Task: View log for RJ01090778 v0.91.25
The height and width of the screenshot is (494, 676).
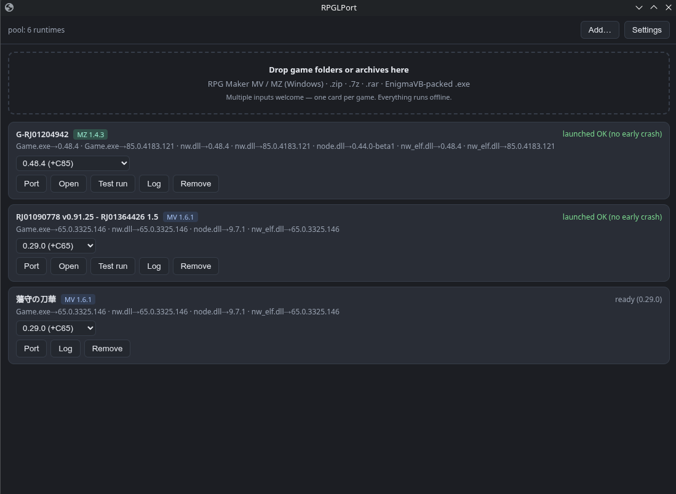Action: pos(154,266)
